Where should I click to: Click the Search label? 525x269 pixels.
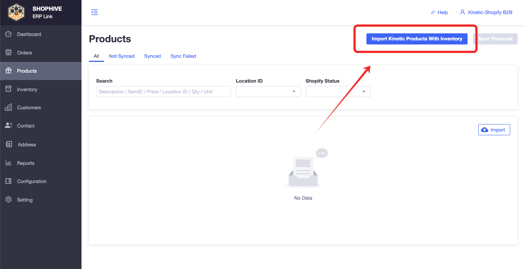click(104, 81)
